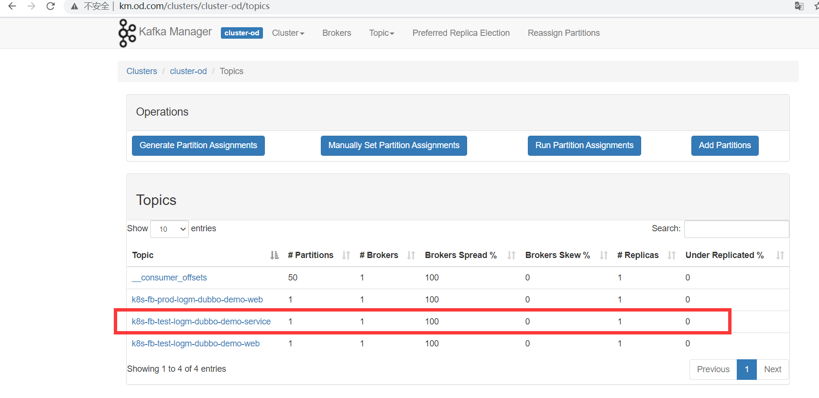Sort by # Brokers column icon
This screenshot has width=819, height=398.
[411, 255]
